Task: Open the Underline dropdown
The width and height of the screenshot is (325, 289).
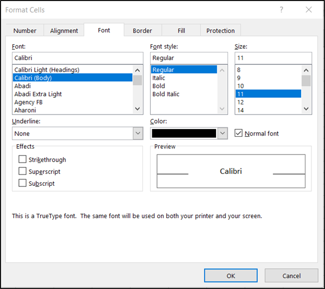Action: (x=138, y=133)
